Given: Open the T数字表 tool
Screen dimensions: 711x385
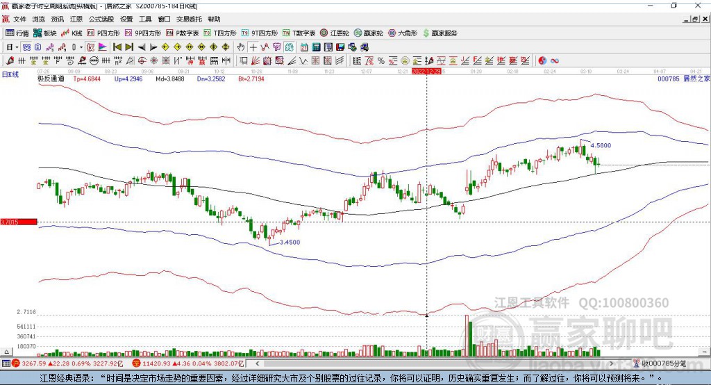Looking at the screenshot, I should (299, 33).
